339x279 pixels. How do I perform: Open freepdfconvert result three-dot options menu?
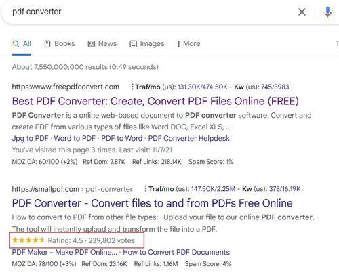(132, 87)
